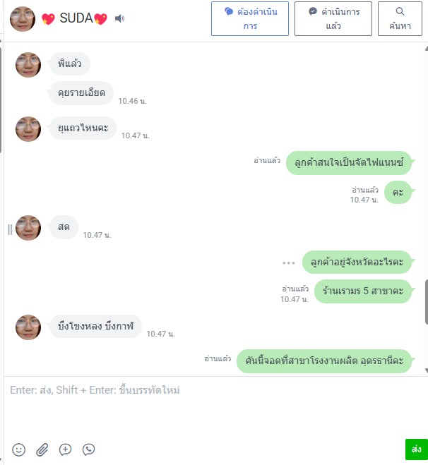
Task: Open the ค้นหา search button
Action: click(400, 18)
